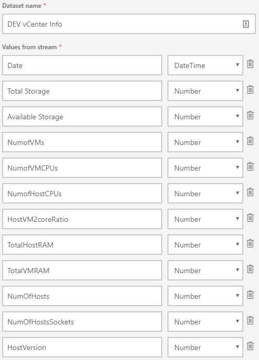Remove the NumofVMs value row
The height and width of the screenshot is (360, 259).
pyautogui.click(x=250, y=141)
